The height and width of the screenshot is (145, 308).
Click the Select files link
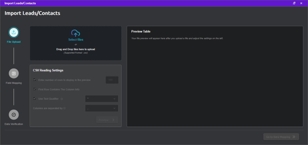coord(75,40)
